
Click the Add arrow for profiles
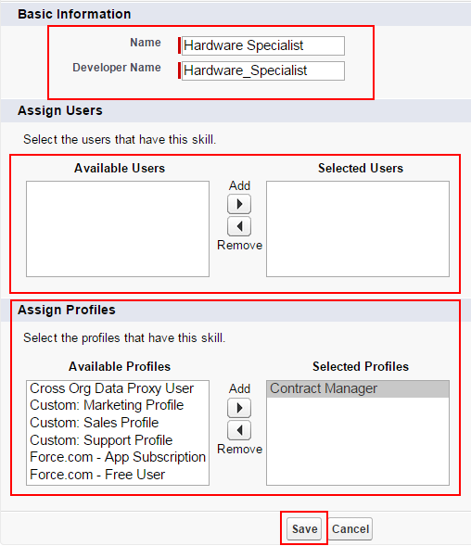pyautogui.click(x=239, y=408)
